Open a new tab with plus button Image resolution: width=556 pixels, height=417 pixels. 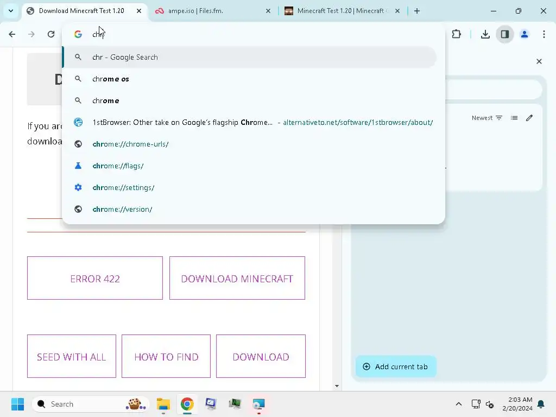(417, 11)
